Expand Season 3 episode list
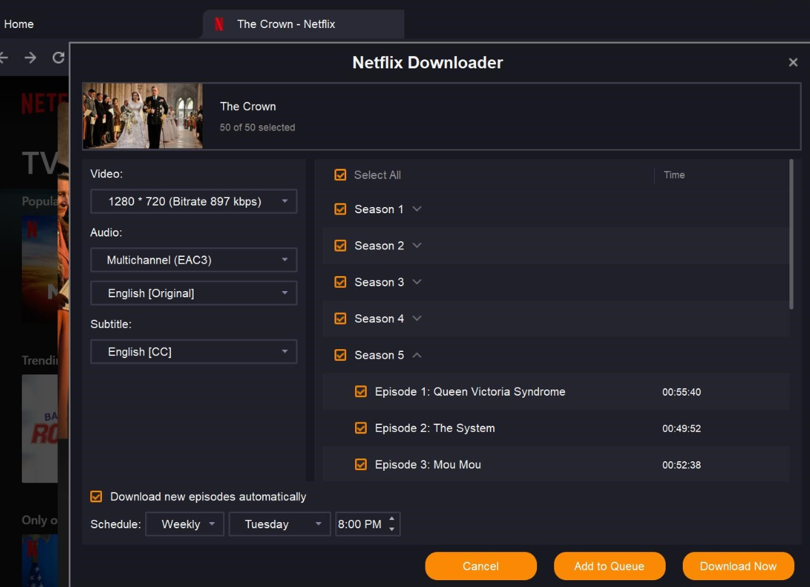 (x=417, y=282)
